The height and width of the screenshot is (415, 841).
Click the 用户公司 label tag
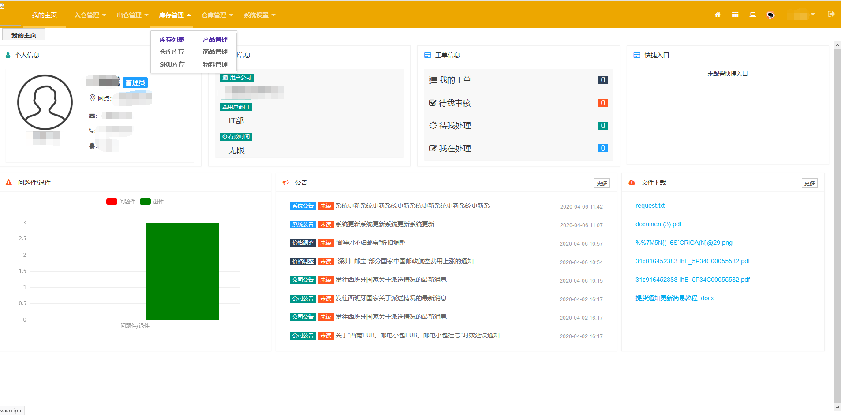tap(237, 78)
